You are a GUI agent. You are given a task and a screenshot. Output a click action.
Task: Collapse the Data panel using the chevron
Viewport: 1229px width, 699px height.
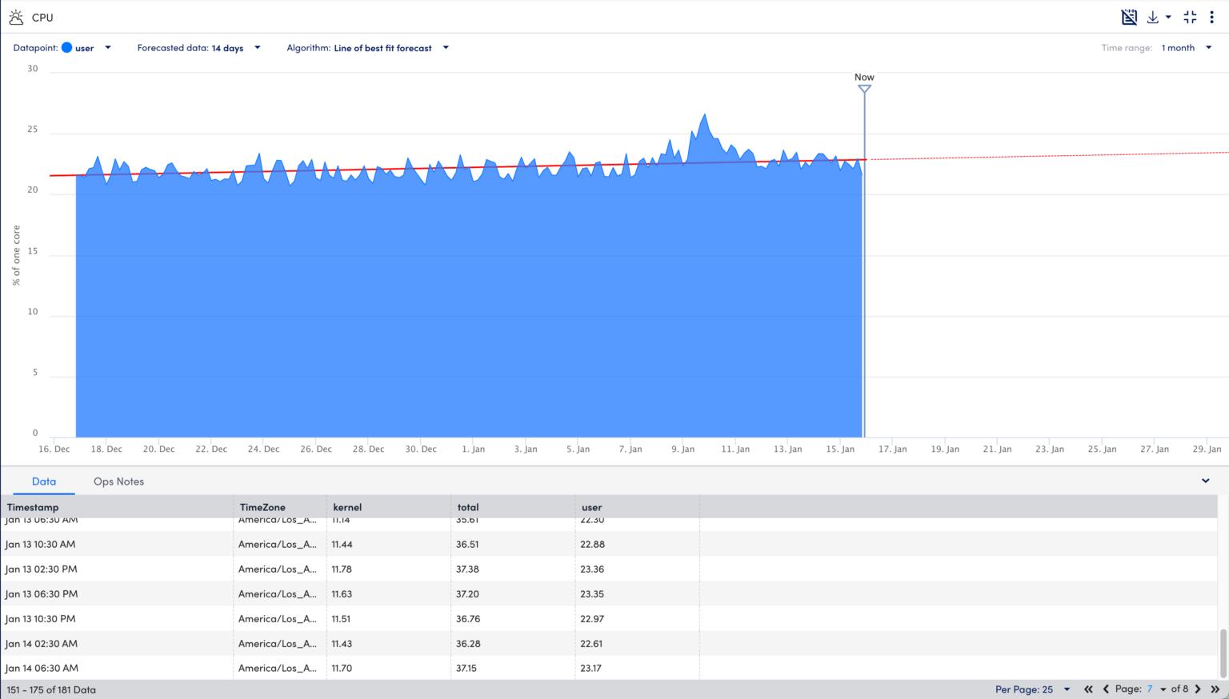point(1206,481)
